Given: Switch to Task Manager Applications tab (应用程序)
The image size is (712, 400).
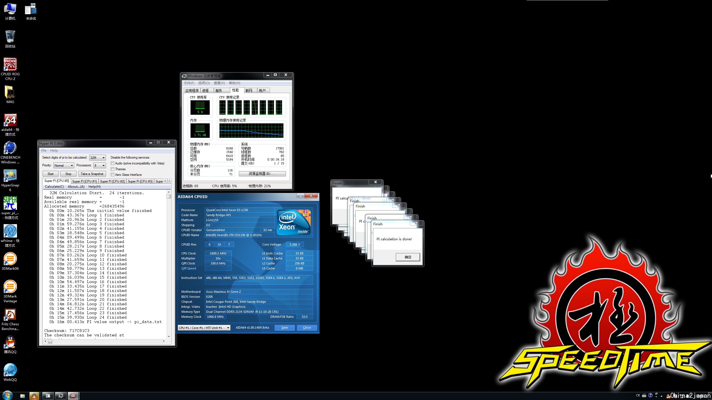Looking at the screenshot, I should pyautogui.click(x=192, y=91).
